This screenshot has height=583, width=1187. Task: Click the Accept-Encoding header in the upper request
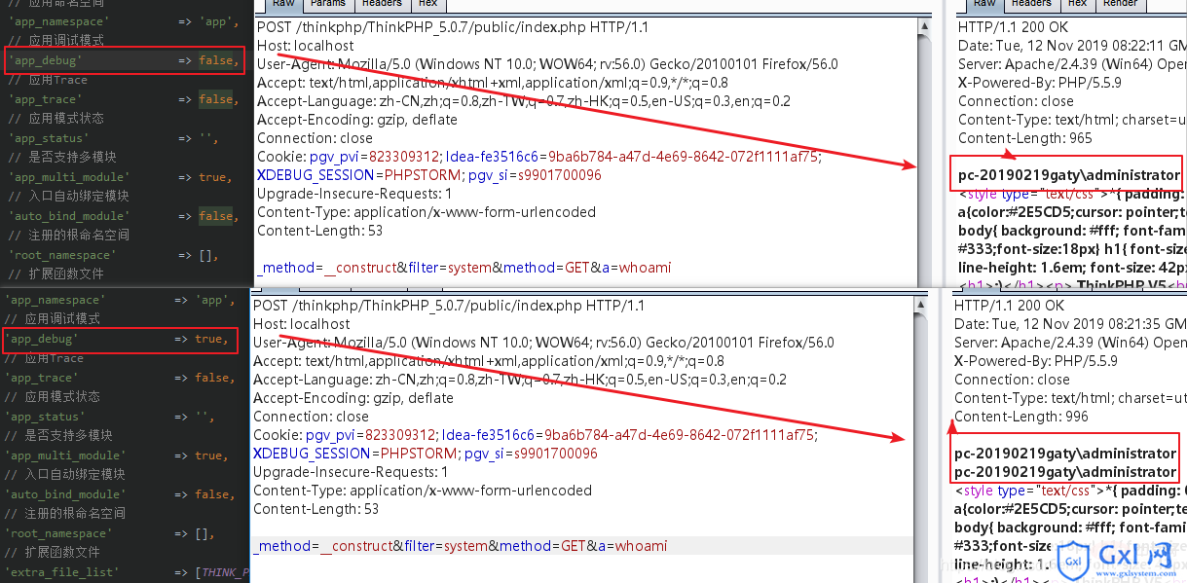pyautogui.click(x=357, y=120)
